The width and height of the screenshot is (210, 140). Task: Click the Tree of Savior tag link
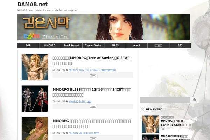click(x=92, y=70)
